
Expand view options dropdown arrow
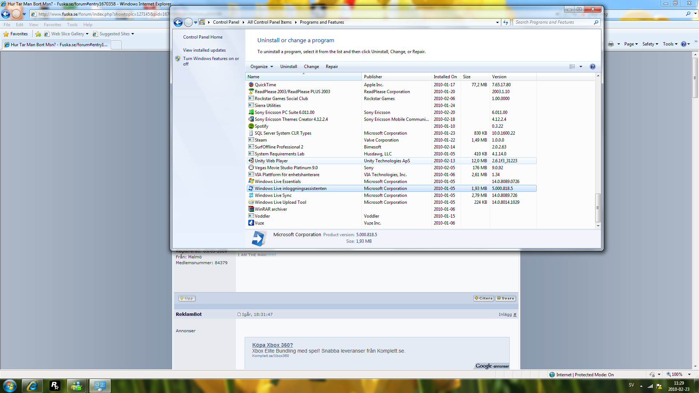tap(581, 67)
